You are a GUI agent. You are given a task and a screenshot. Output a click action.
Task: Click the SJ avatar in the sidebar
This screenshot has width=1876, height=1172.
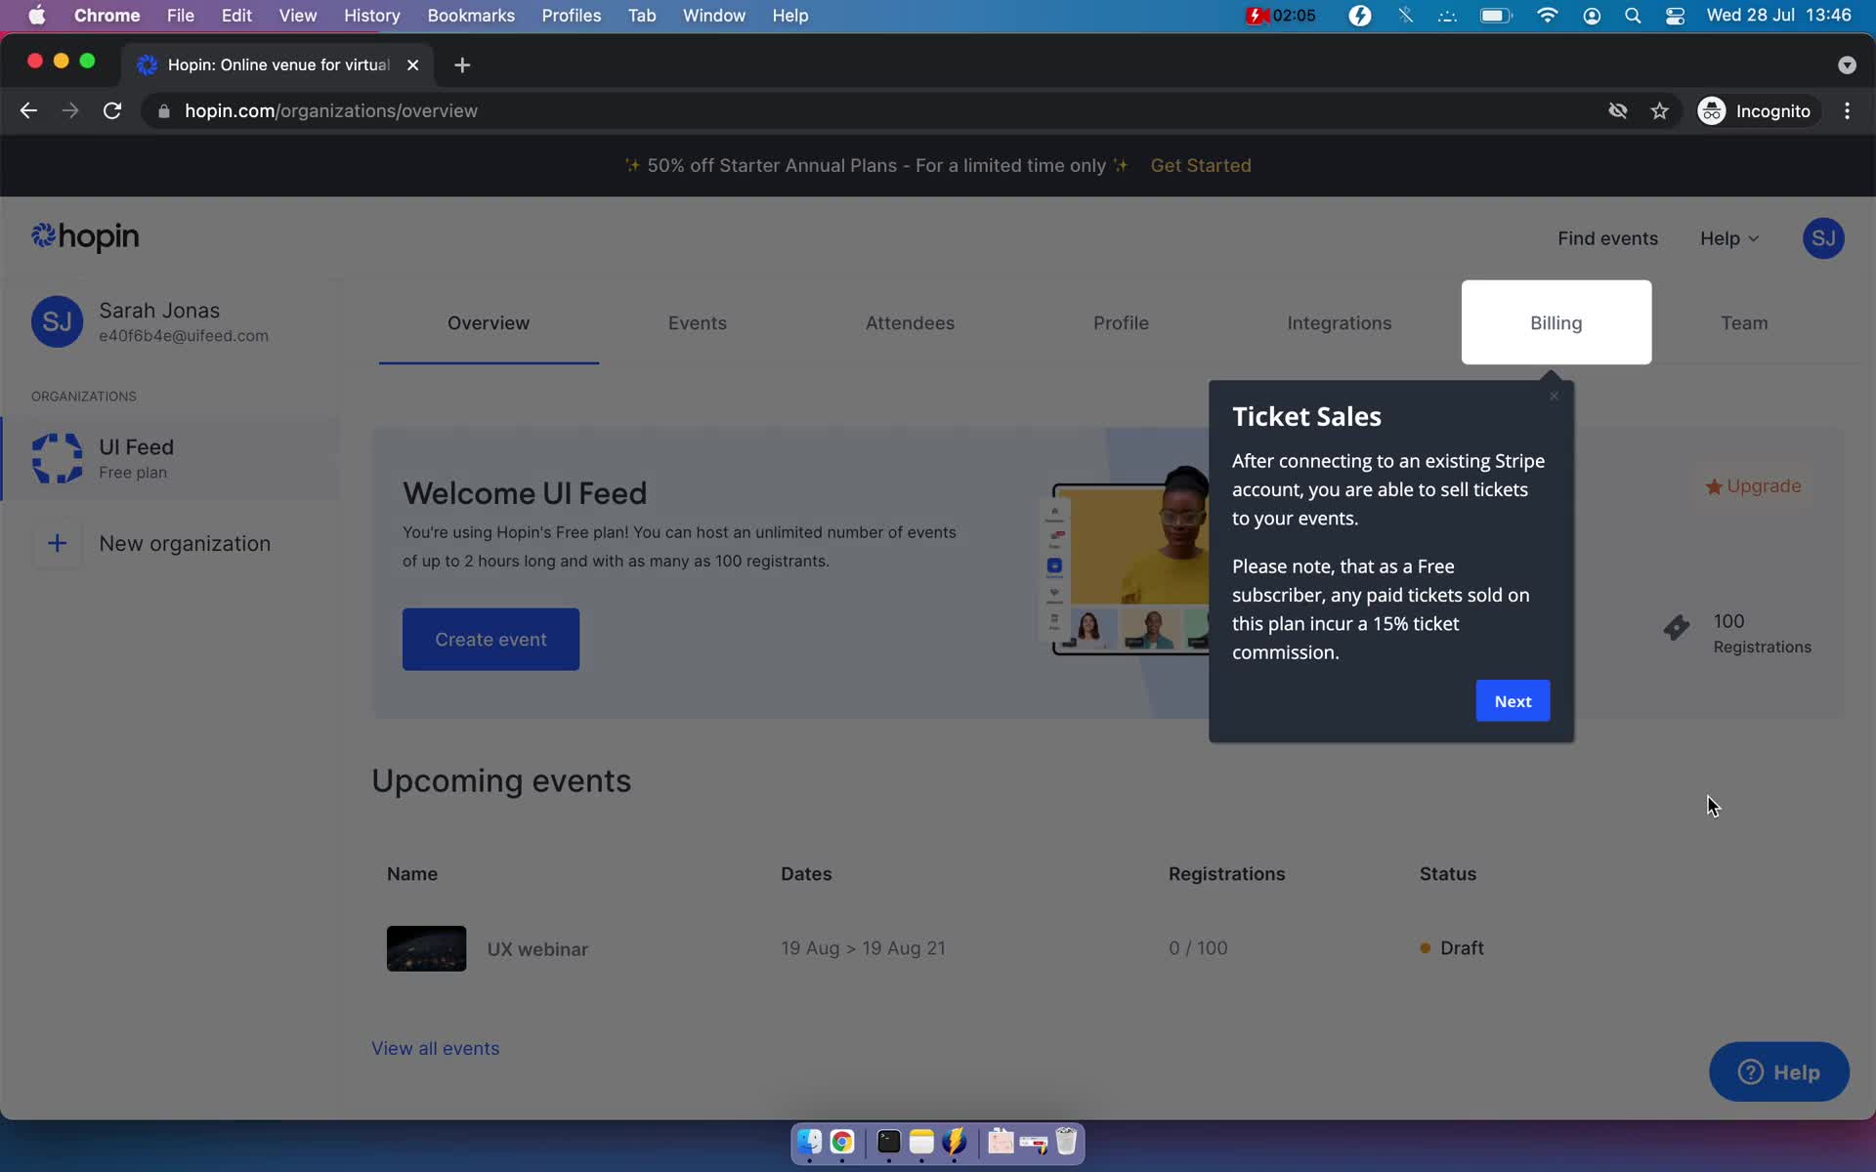pyautogui.click(x=57, y=322)
